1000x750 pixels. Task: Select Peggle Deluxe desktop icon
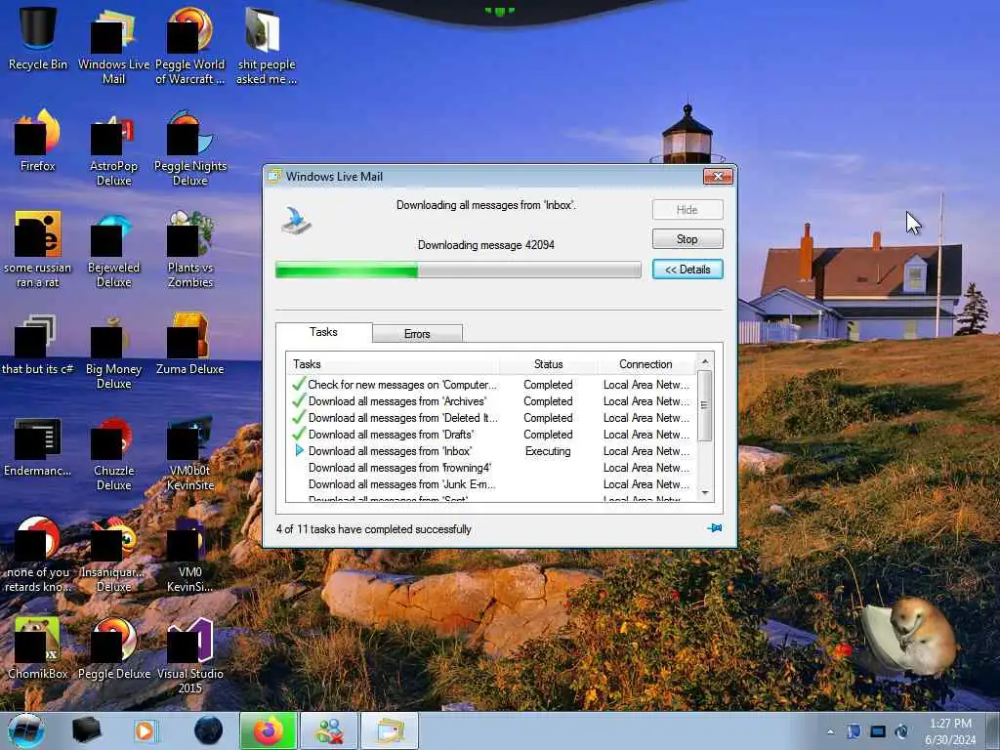(x=113, y=648)
